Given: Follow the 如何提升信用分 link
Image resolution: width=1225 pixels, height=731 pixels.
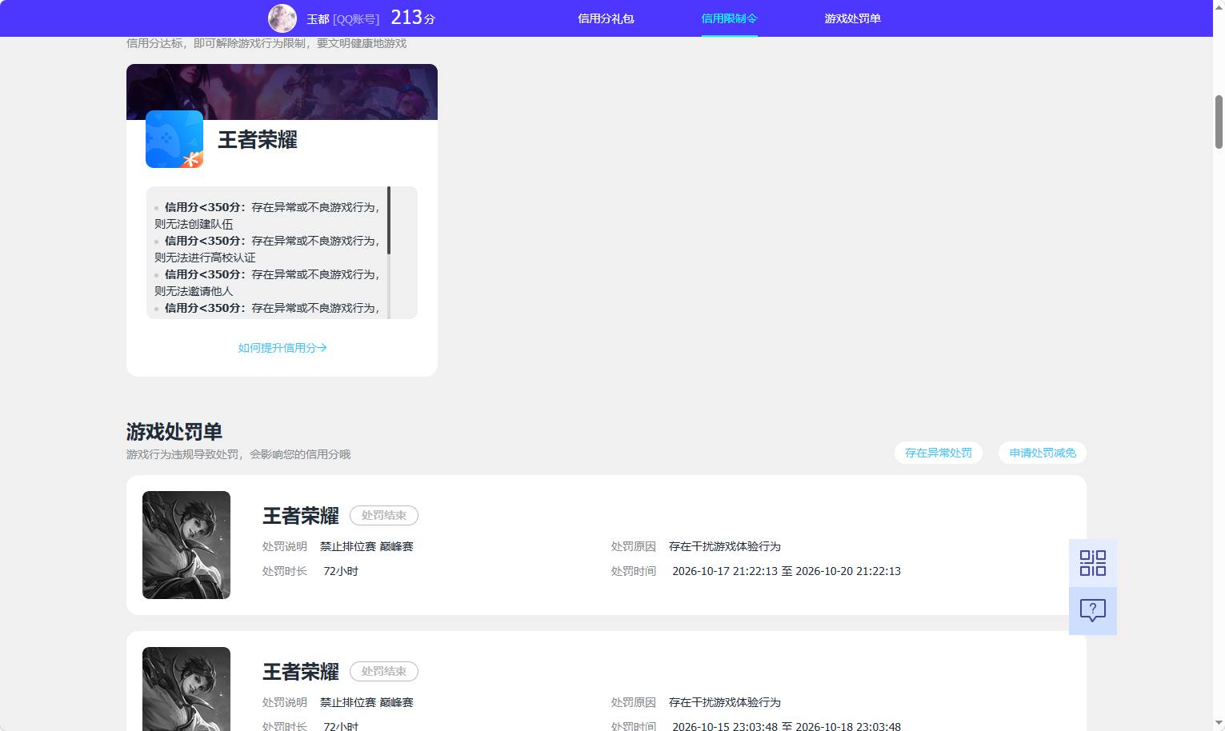Looking at the screenshot, I should pyautogui.click(x=282, y=348).
